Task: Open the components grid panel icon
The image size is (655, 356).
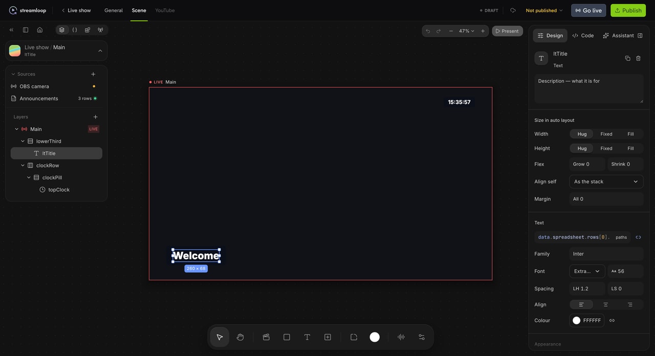Action: coord(88,30)
